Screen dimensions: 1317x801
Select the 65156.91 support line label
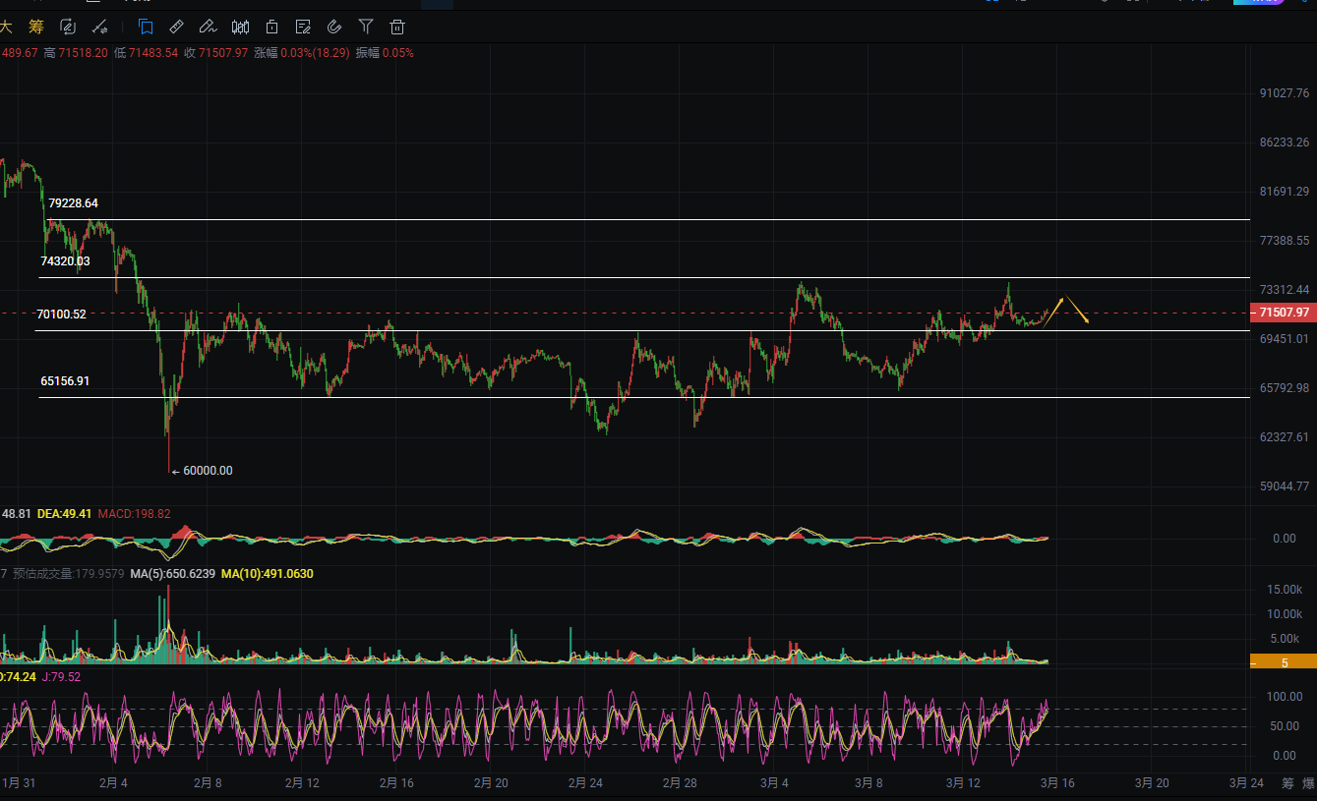65,380
